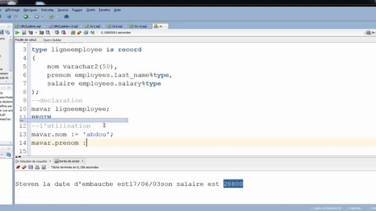The height and width of the screenshot is (211, 376).
Task: Click 'prenom employees.last_name%type' line
Action: (110, 75)
